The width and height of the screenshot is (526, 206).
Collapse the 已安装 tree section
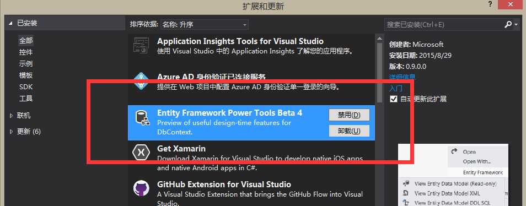(x=10, y=23)
